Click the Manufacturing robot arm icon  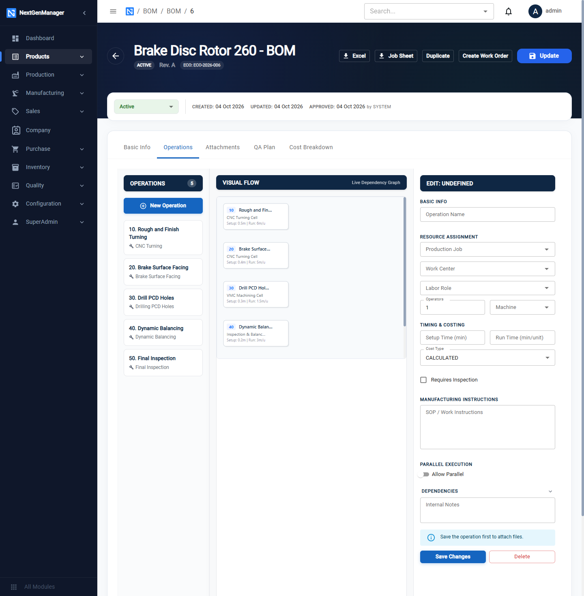pos(15,93)
